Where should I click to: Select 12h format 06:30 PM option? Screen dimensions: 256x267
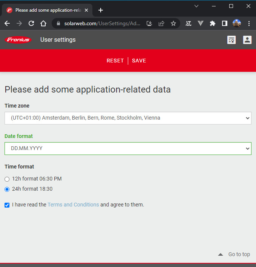coord(7,179)
